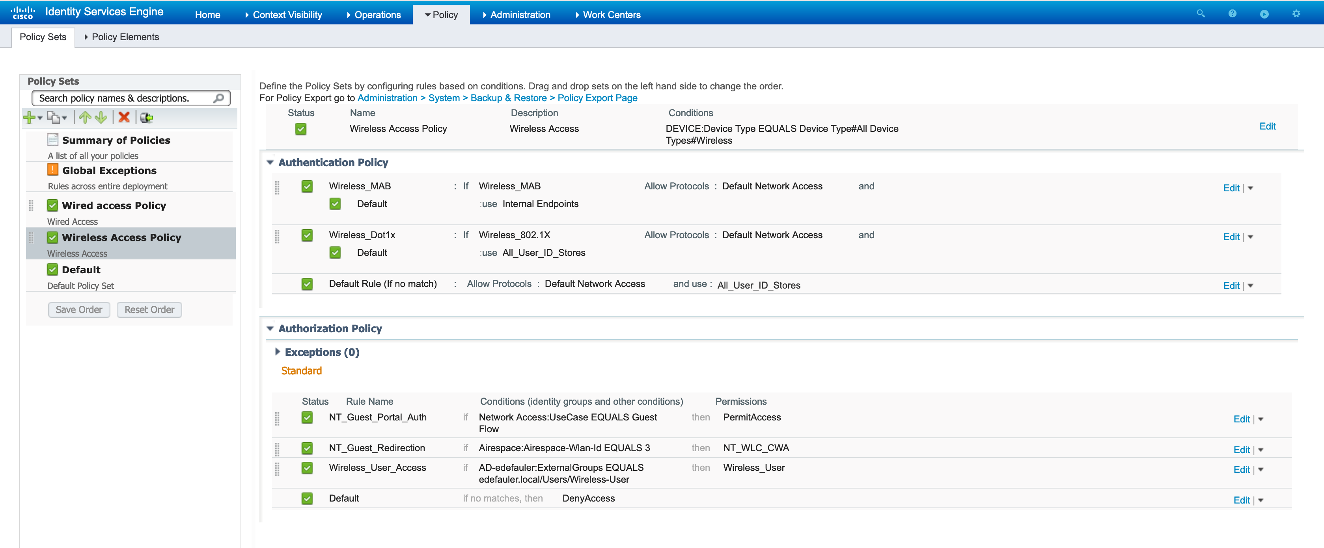
Task: Collapse the Authentication Policy section
Action: point(270,162)
